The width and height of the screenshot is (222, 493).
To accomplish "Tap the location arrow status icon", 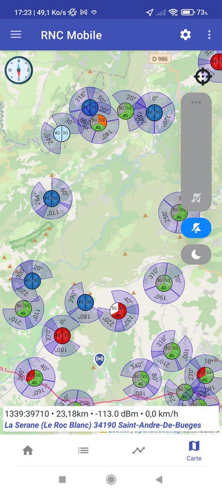I will [150, 12].
